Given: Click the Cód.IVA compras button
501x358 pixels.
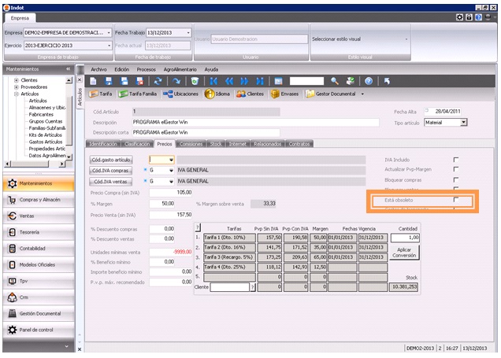Looking at the screenshot, I should tap(112, 170).
